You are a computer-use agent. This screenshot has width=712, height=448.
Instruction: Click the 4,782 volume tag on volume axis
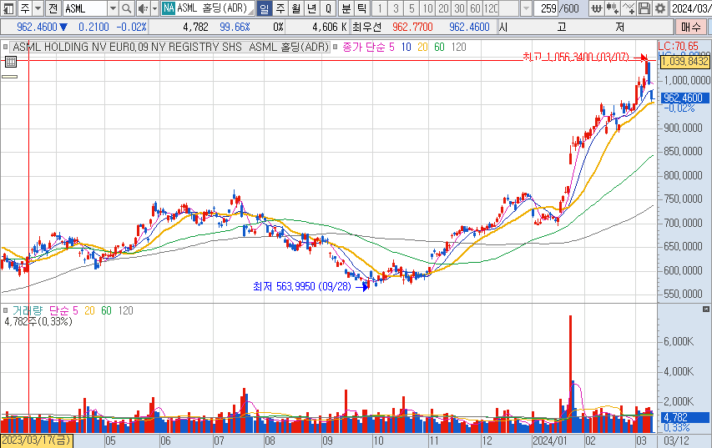tap(684, 417)
